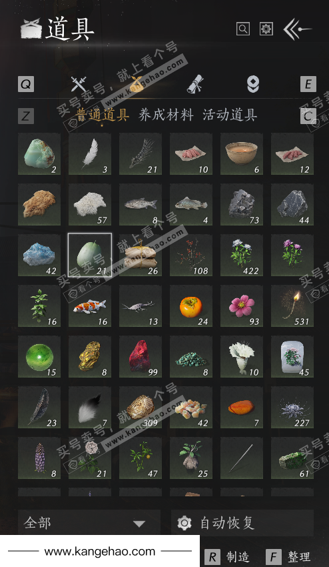Open the gear settings icon at top
The width and height of the screenshot is (329, 567).
coord(266,29)
